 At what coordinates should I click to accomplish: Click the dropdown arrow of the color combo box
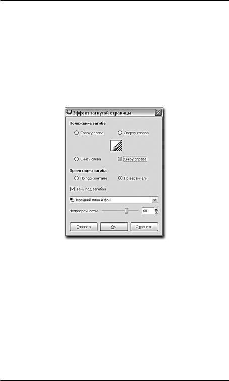click(155, 200)
